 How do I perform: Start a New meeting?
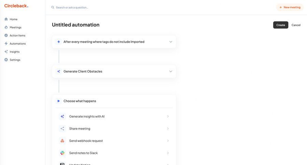click(290, 7)
